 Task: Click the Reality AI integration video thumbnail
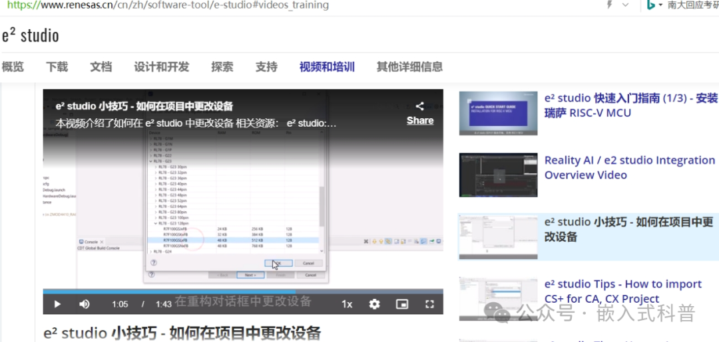click(x=498, y=175)
